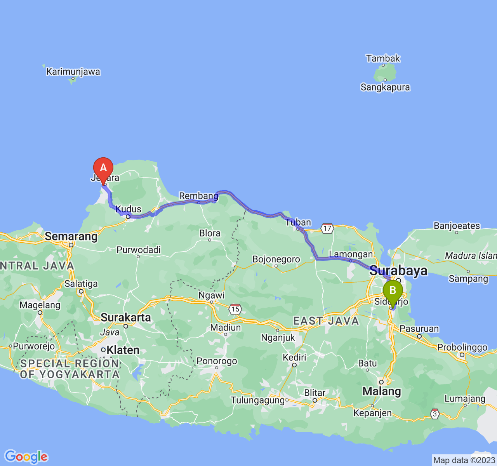This screenshot has height=466, width=497.
Task: Select the Blora town label
Action: point(210,233)
